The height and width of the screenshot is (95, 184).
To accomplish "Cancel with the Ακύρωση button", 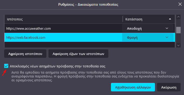I will pos(169,87).
